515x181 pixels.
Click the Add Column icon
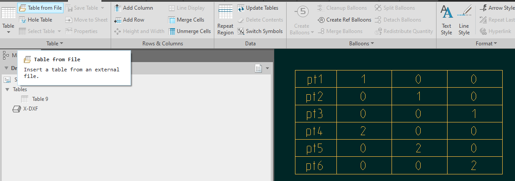click(117, 8)
